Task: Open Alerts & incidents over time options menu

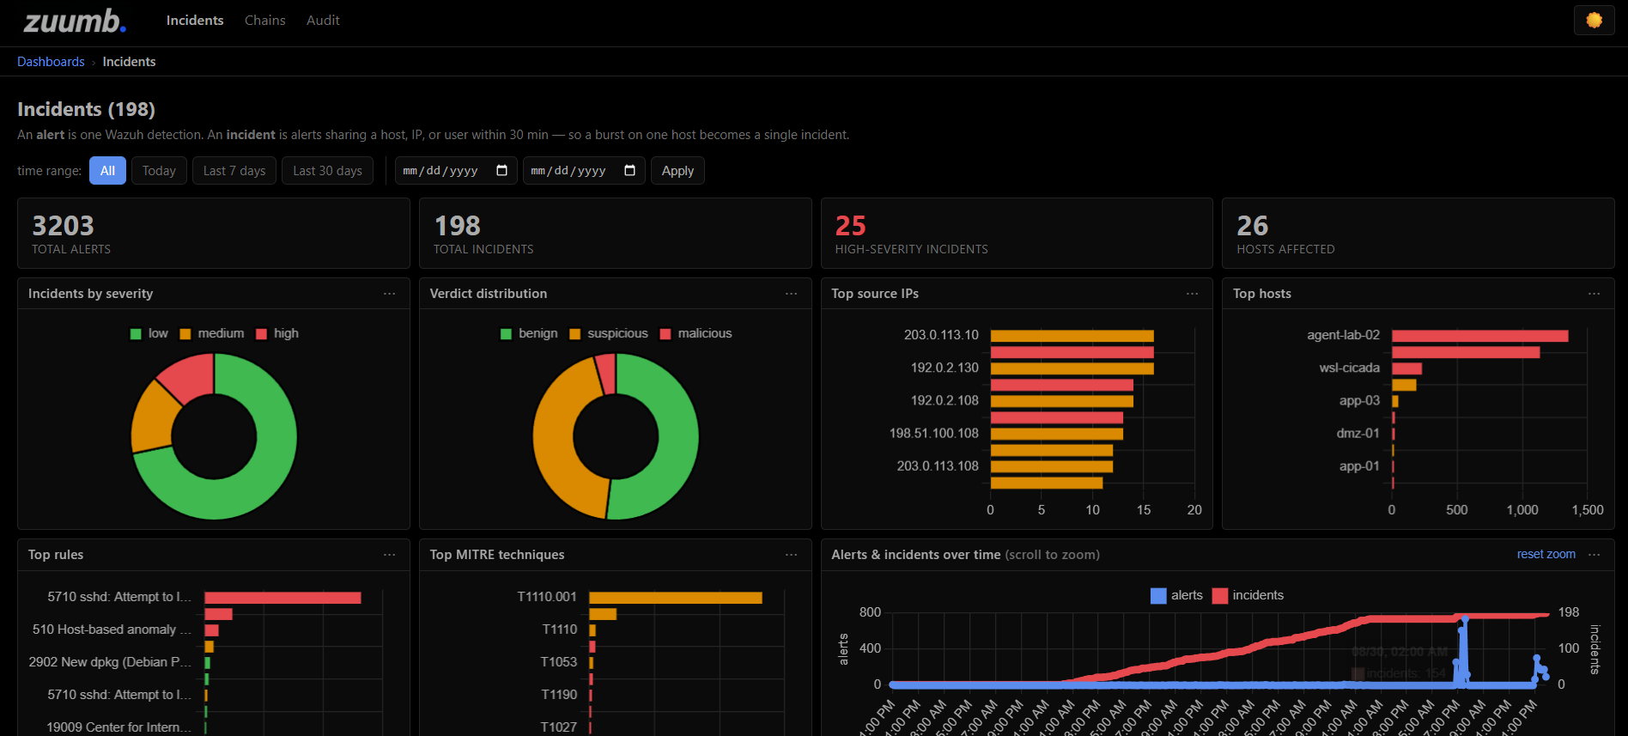Action: [1594, 555]
